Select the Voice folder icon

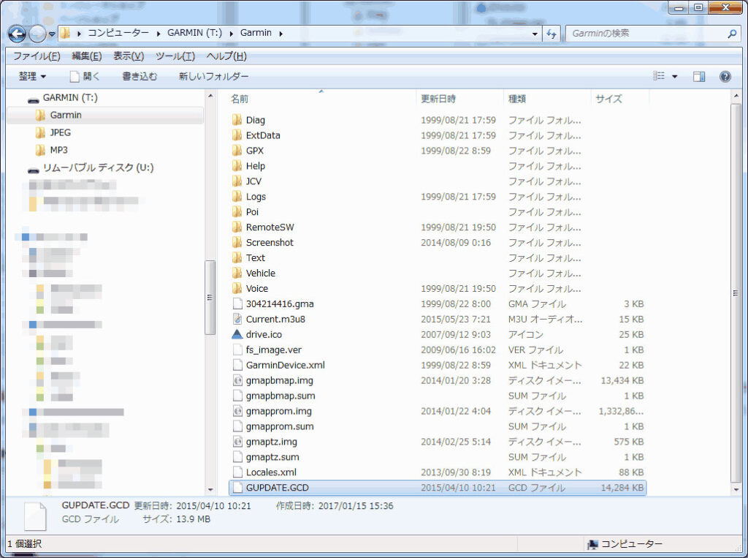click(x=237, y=288)
